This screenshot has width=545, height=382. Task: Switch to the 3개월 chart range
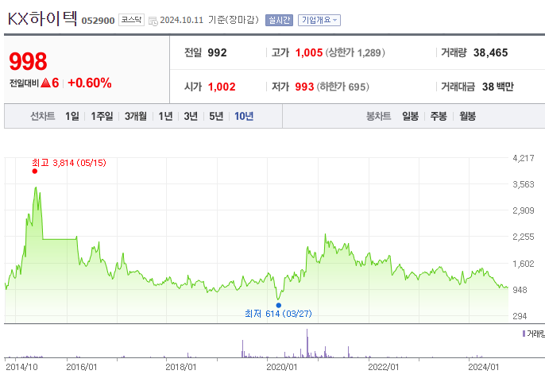point(136,116)
